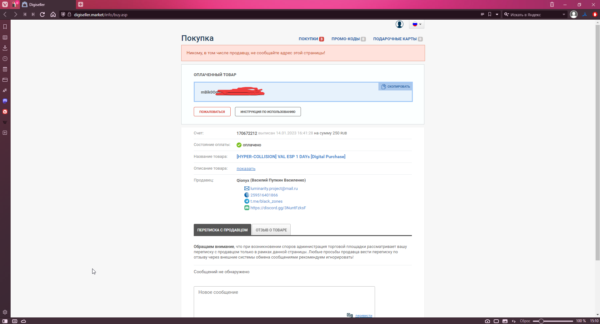
Task: Click the blue ribbon extension icon
Action: point(584,14)
